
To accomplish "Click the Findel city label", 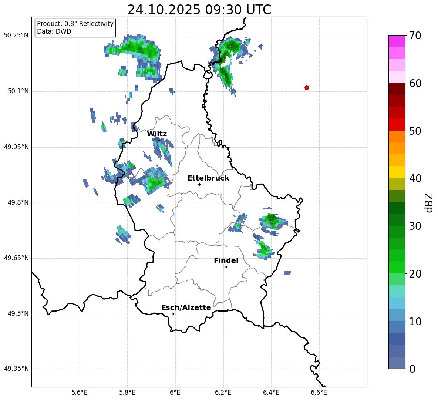I will [x=226, y=260].
